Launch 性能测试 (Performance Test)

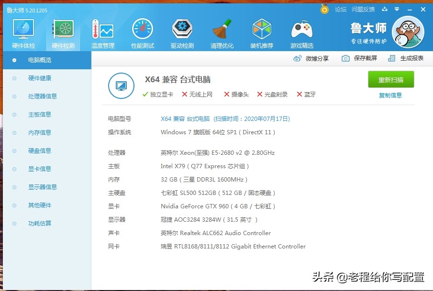click(x=142, y=30)
